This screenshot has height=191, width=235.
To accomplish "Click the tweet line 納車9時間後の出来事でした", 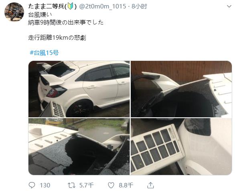I will 66,22.
